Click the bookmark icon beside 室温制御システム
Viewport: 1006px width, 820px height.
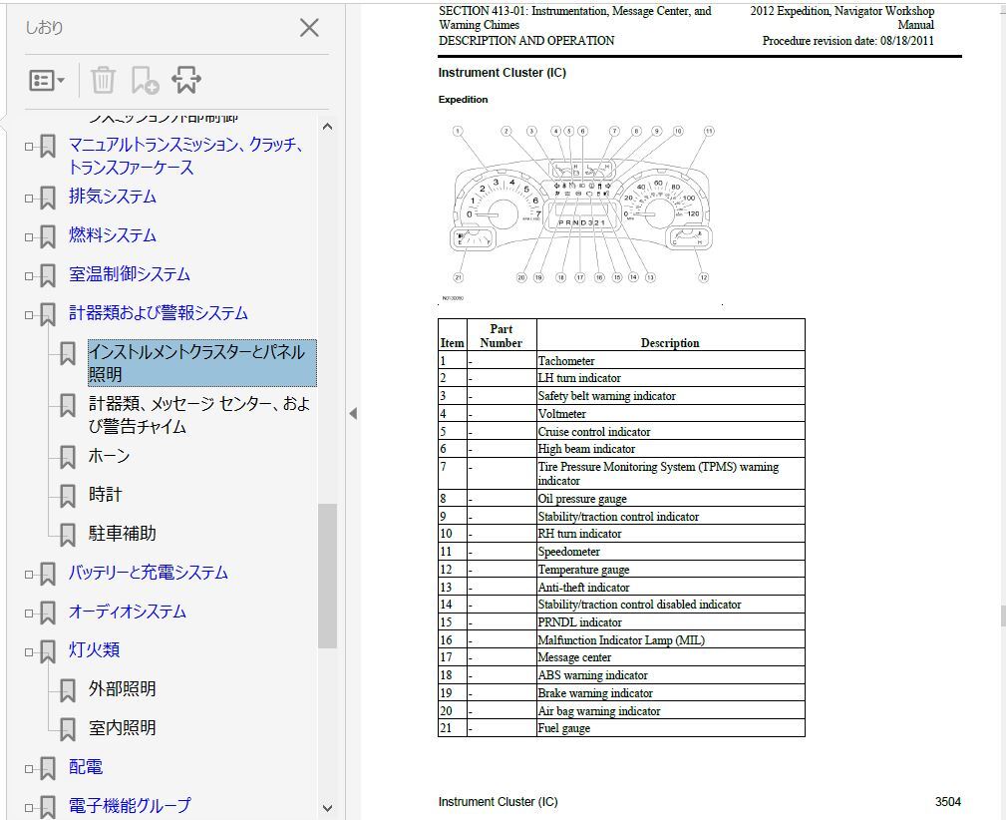(x=48, y=276)
